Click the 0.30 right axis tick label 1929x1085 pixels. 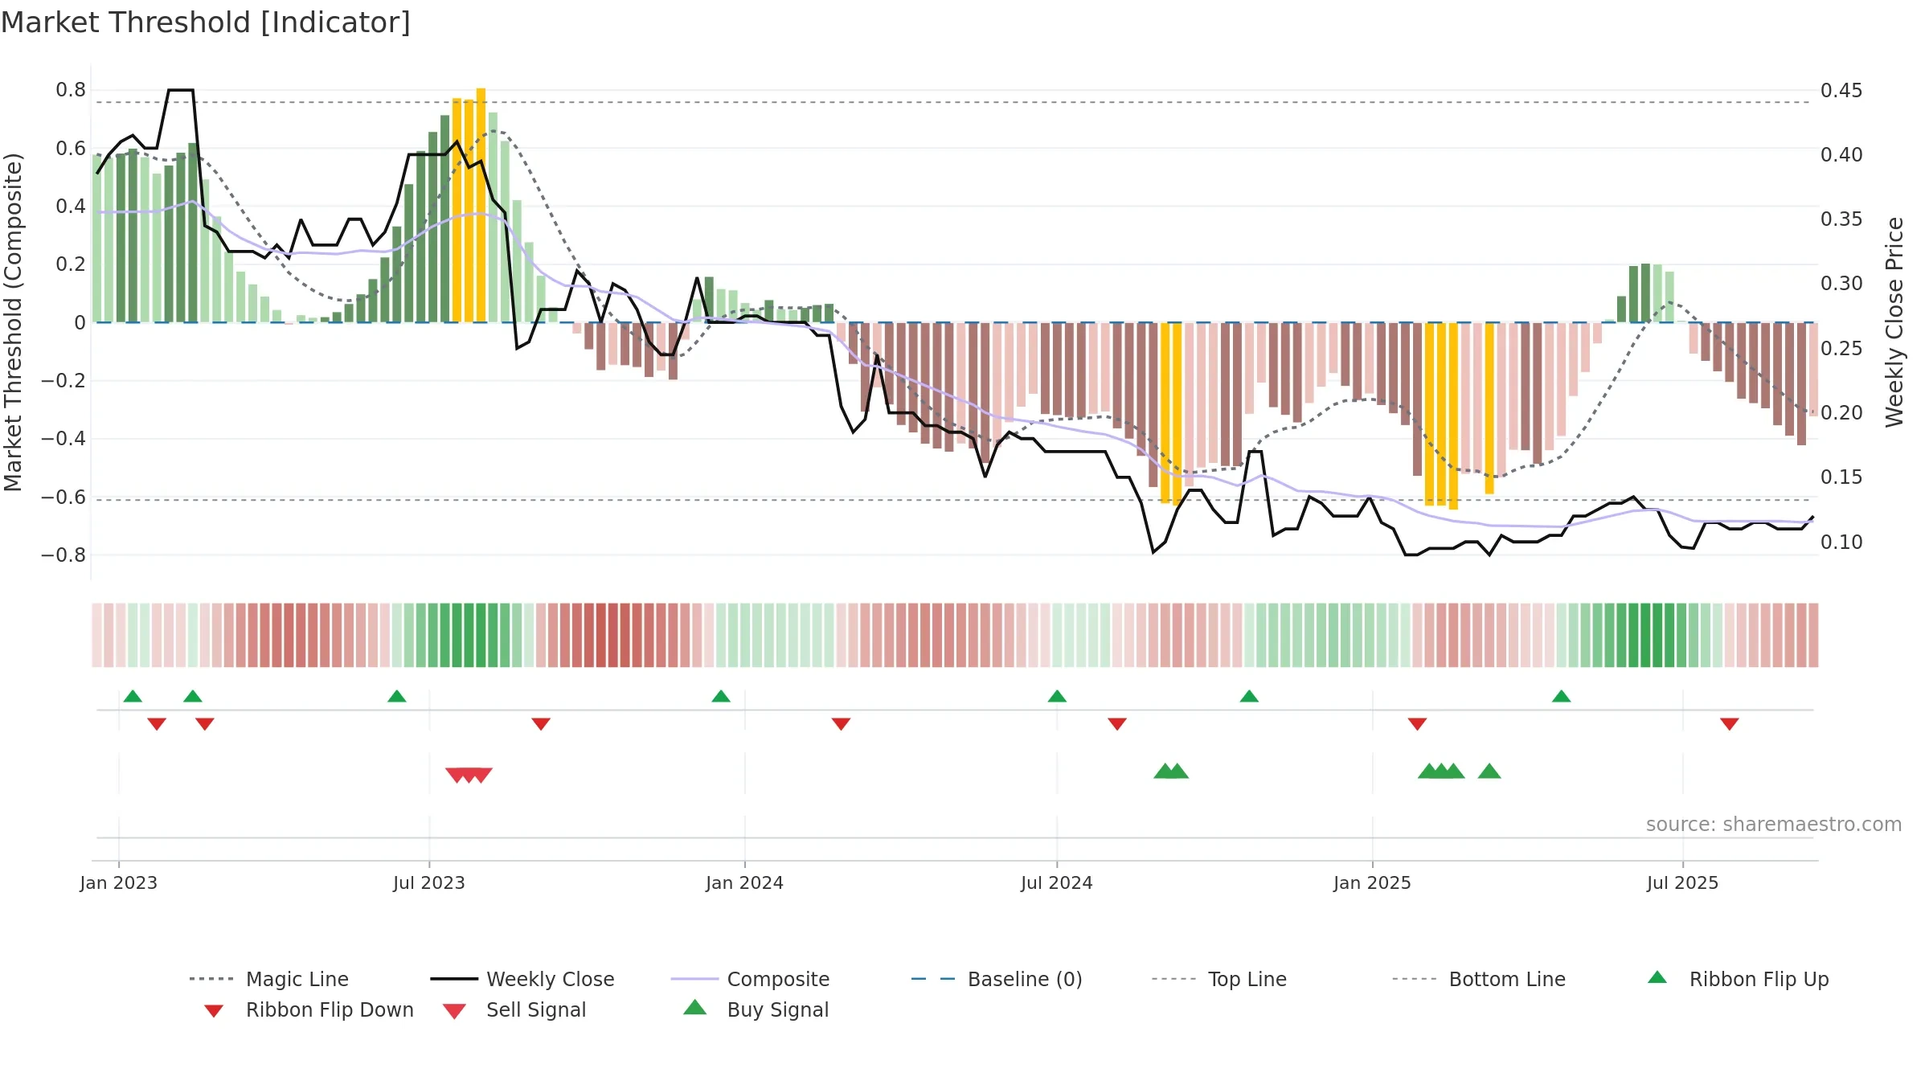pyautogui.click(x=1841, y=284)
